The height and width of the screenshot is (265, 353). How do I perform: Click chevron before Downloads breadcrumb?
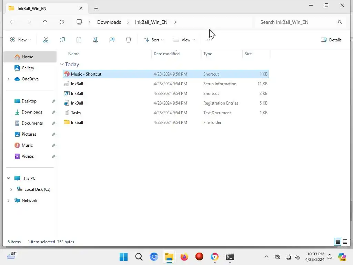point(90,22)
